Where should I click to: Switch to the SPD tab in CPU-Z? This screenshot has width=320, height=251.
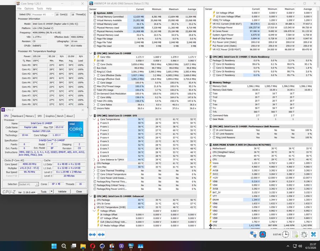point(40,116)
